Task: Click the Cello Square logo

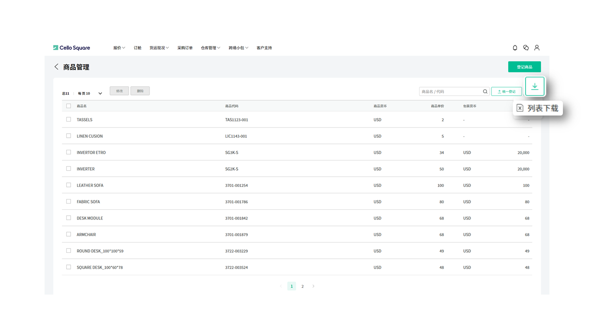Action: click(71, 48)
